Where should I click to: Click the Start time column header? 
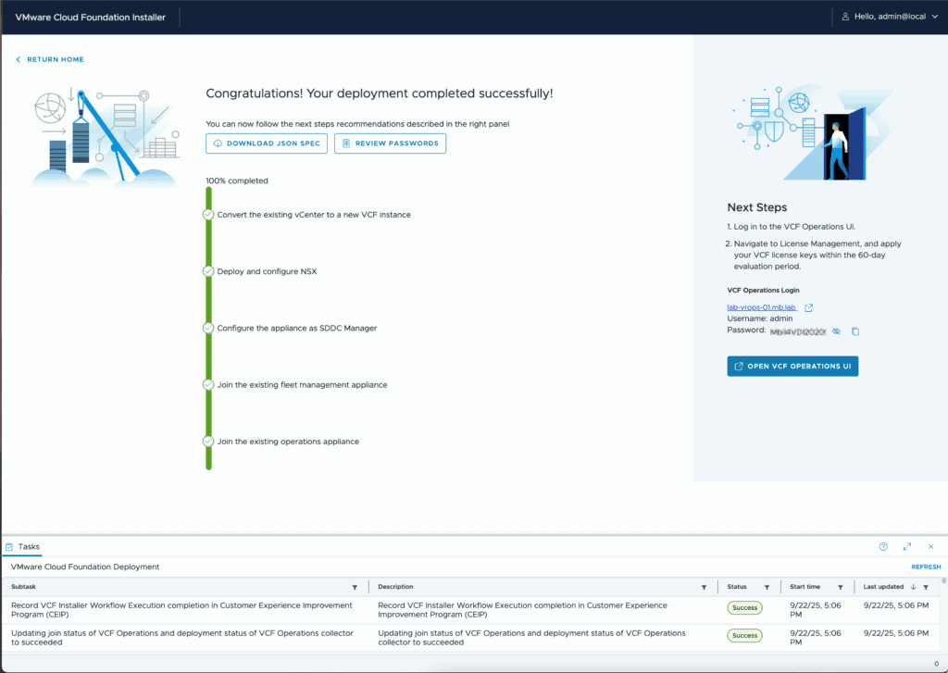coord(805,587)
